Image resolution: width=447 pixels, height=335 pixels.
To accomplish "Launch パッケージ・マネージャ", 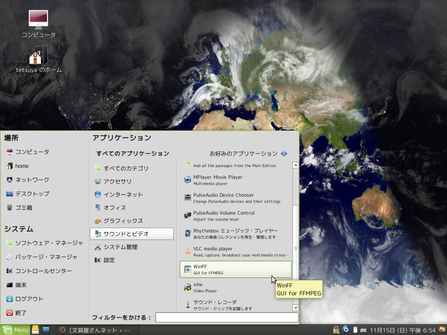I will pos(41,257).
